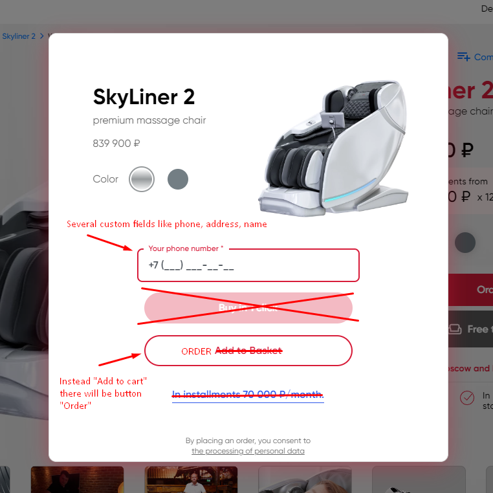Click the ORDER button

pyautogui.click(x=248, y=351)
